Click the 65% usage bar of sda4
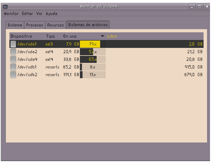The height and width of the screenshot is (164, 215). pyautogui.click(x=93, y=59)
